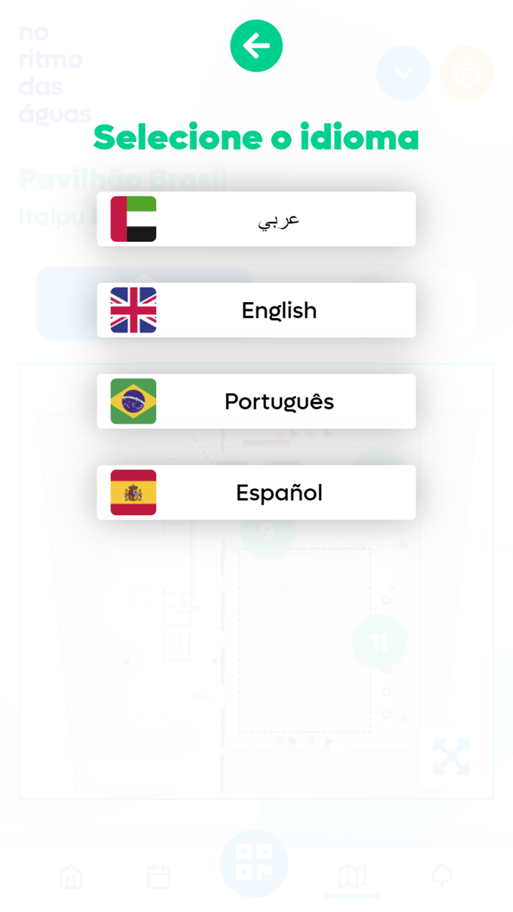Go to the home tab
The image size is (513, 912).
tap(71, 876)
